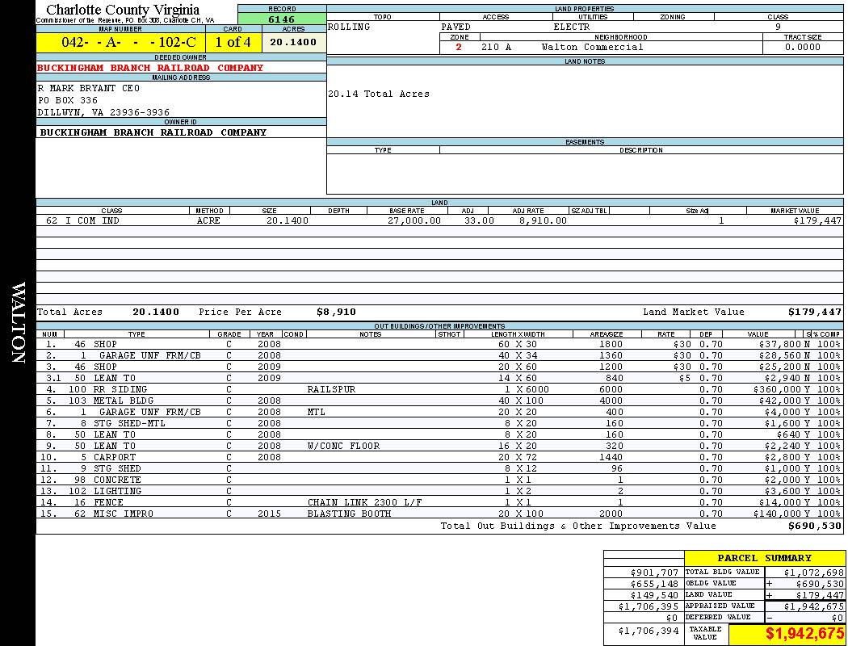
Task: Click the CHAIN LINK 2300 L/F note
Action: [364, 503]
